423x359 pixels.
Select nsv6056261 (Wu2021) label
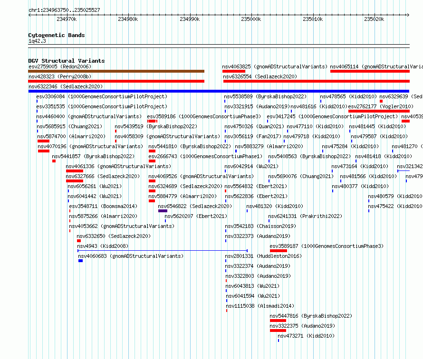(x=95, y=186)
